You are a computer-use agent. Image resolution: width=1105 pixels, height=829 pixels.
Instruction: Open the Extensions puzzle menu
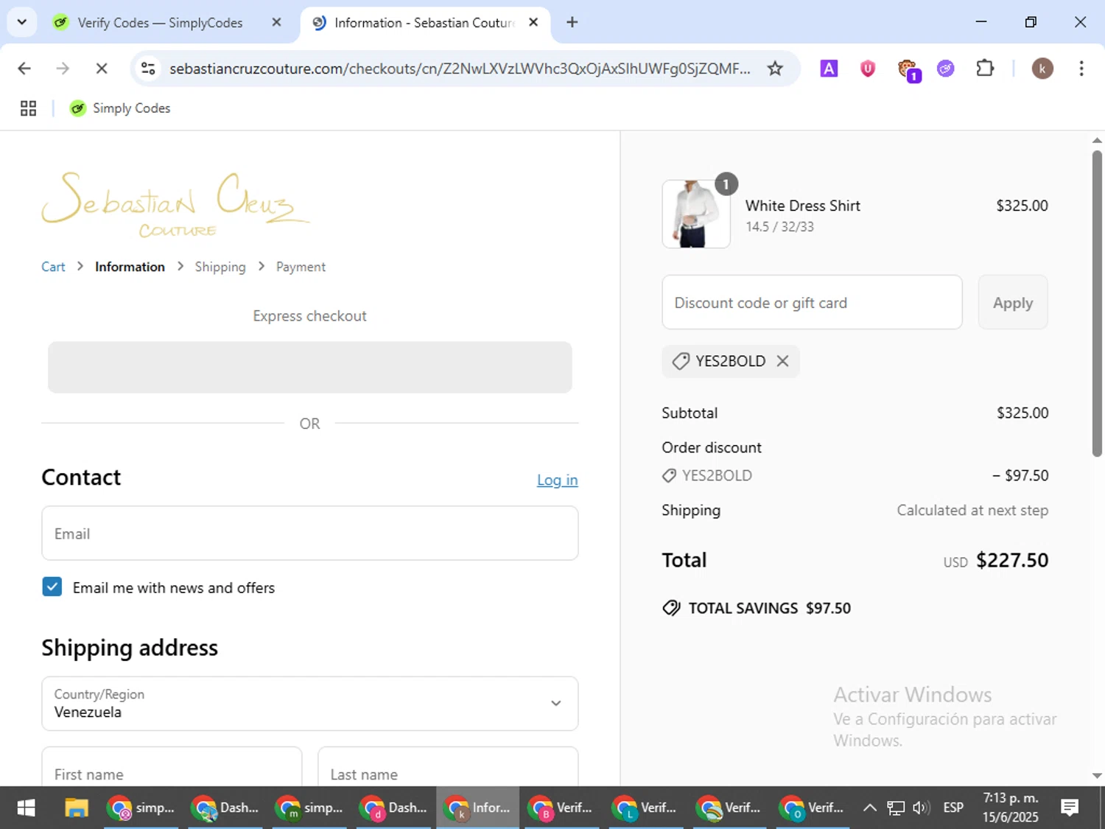click(x=985, y=69)
